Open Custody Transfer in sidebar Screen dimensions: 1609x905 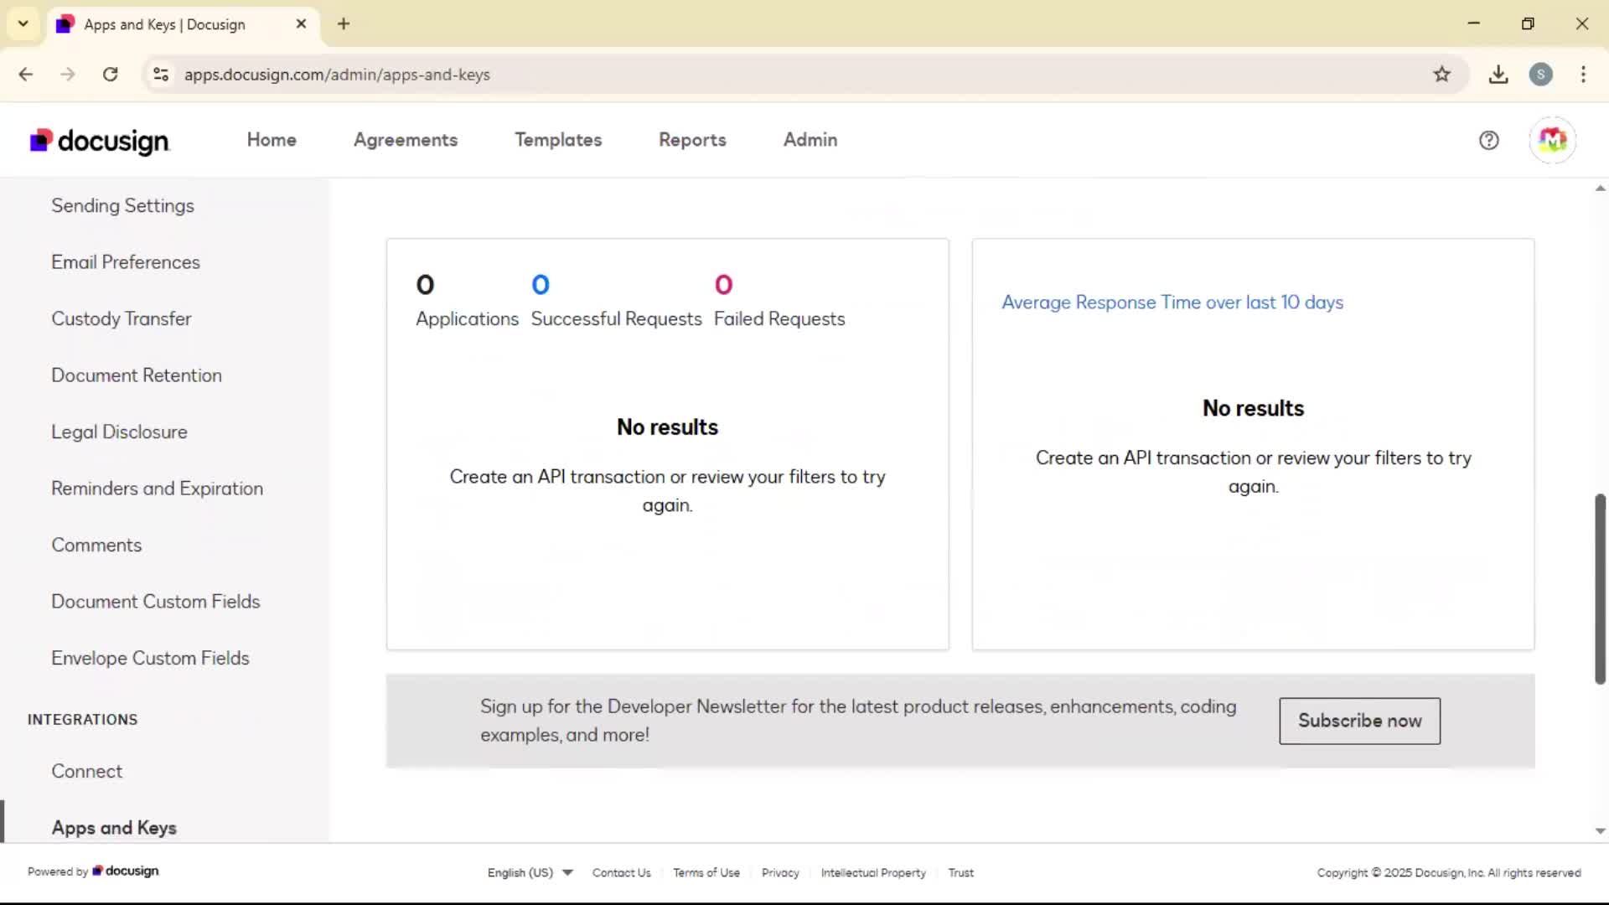pyautogui.click(x=122, y=318)
